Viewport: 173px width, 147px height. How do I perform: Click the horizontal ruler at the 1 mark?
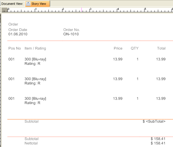point(35,10)
